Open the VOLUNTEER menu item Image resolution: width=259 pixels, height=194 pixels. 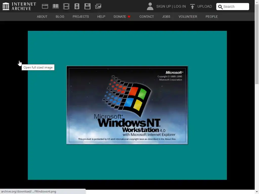point(188,17)
